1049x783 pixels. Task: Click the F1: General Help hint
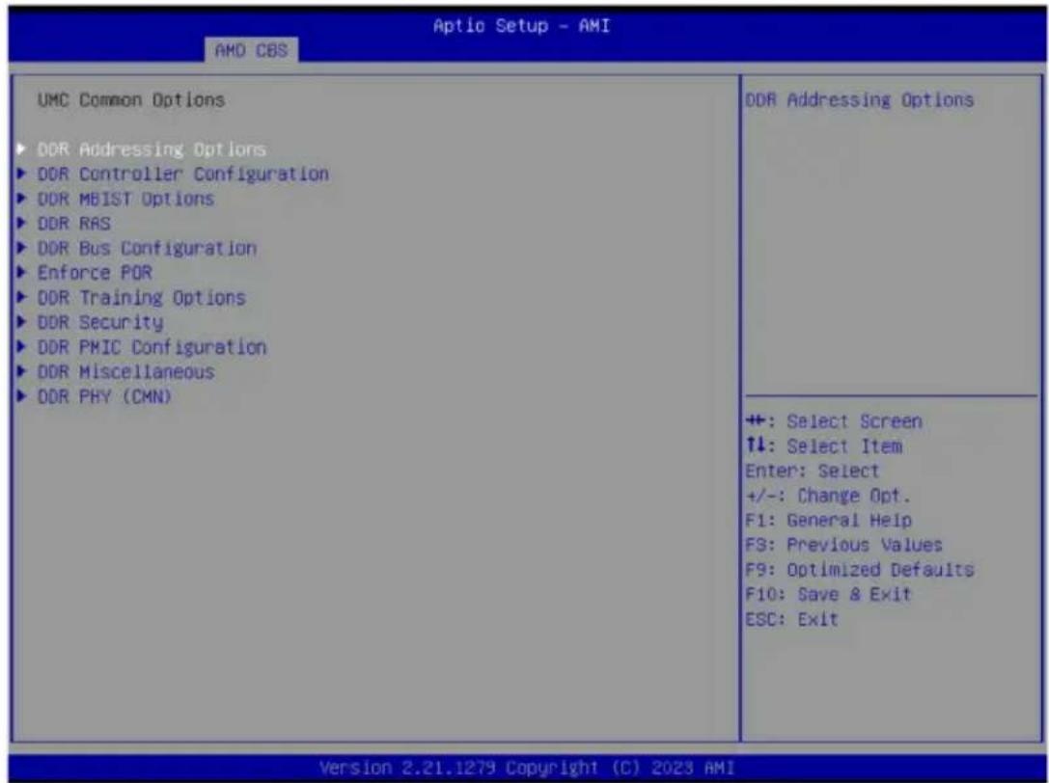pyautogui.click(x=828, y=520)
